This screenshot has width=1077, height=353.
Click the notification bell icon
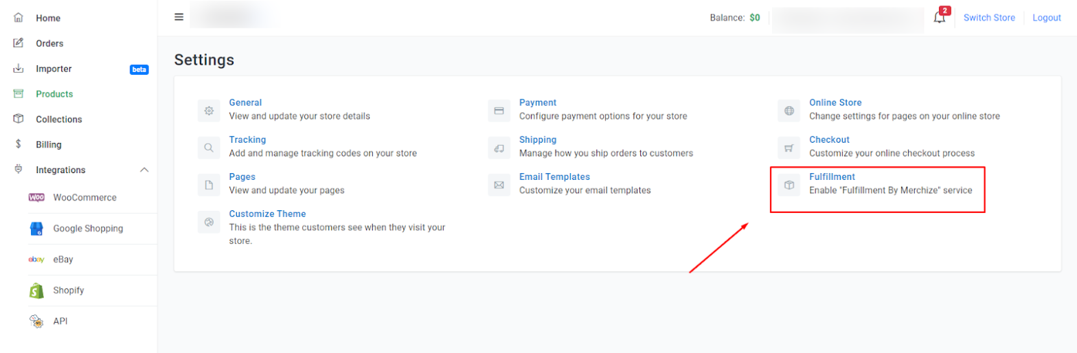[x=940, y=17]
